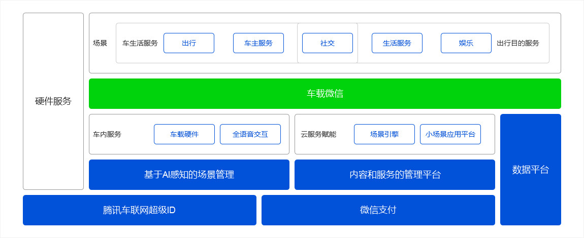The image size is (584, 238).
Task: Select the 车载硬件 box
Action: pyautogui.click(x=184, y=134)
